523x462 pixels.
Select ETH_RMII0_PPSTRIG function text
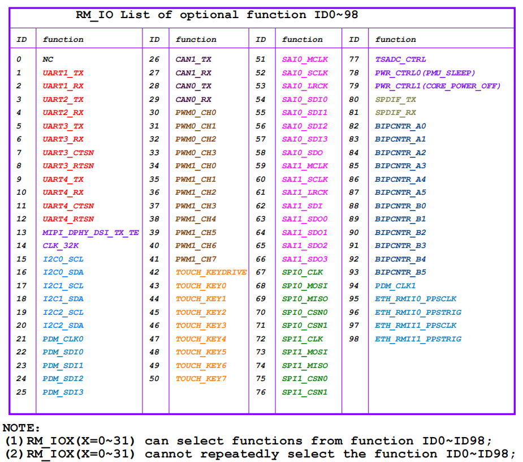[x=418, y=313]
